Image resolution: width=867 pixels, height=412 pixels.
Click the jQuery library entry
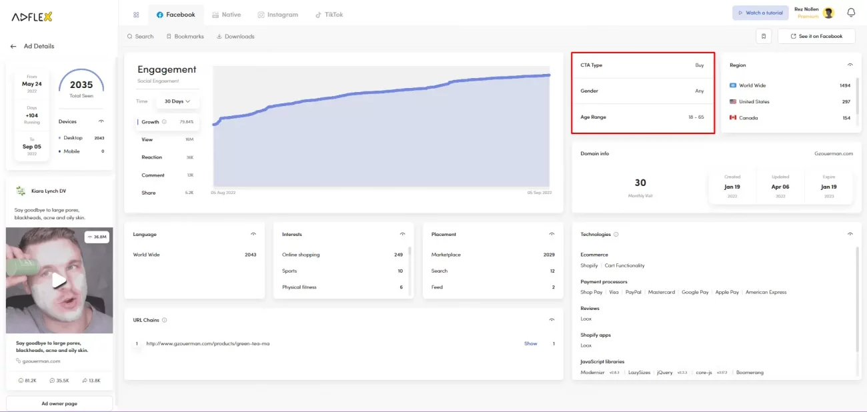pos(664,373)
